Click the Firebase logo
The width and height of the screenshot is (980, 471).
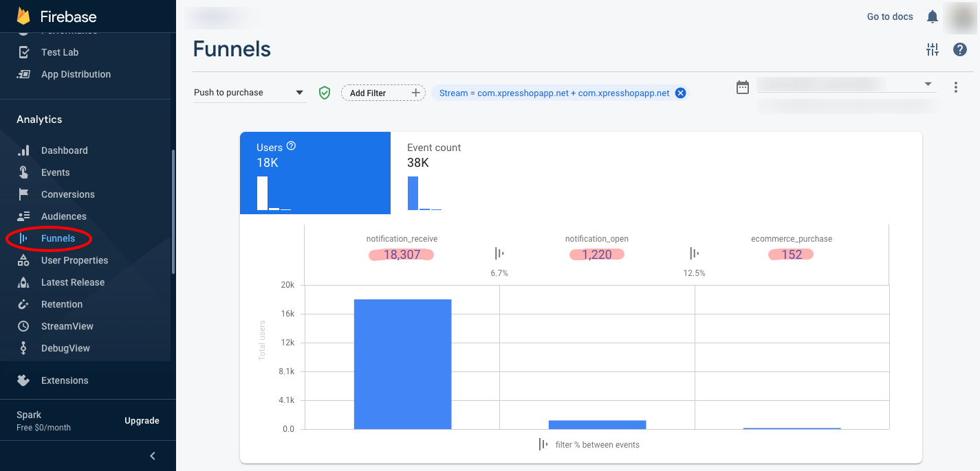[x=24, y=16]
